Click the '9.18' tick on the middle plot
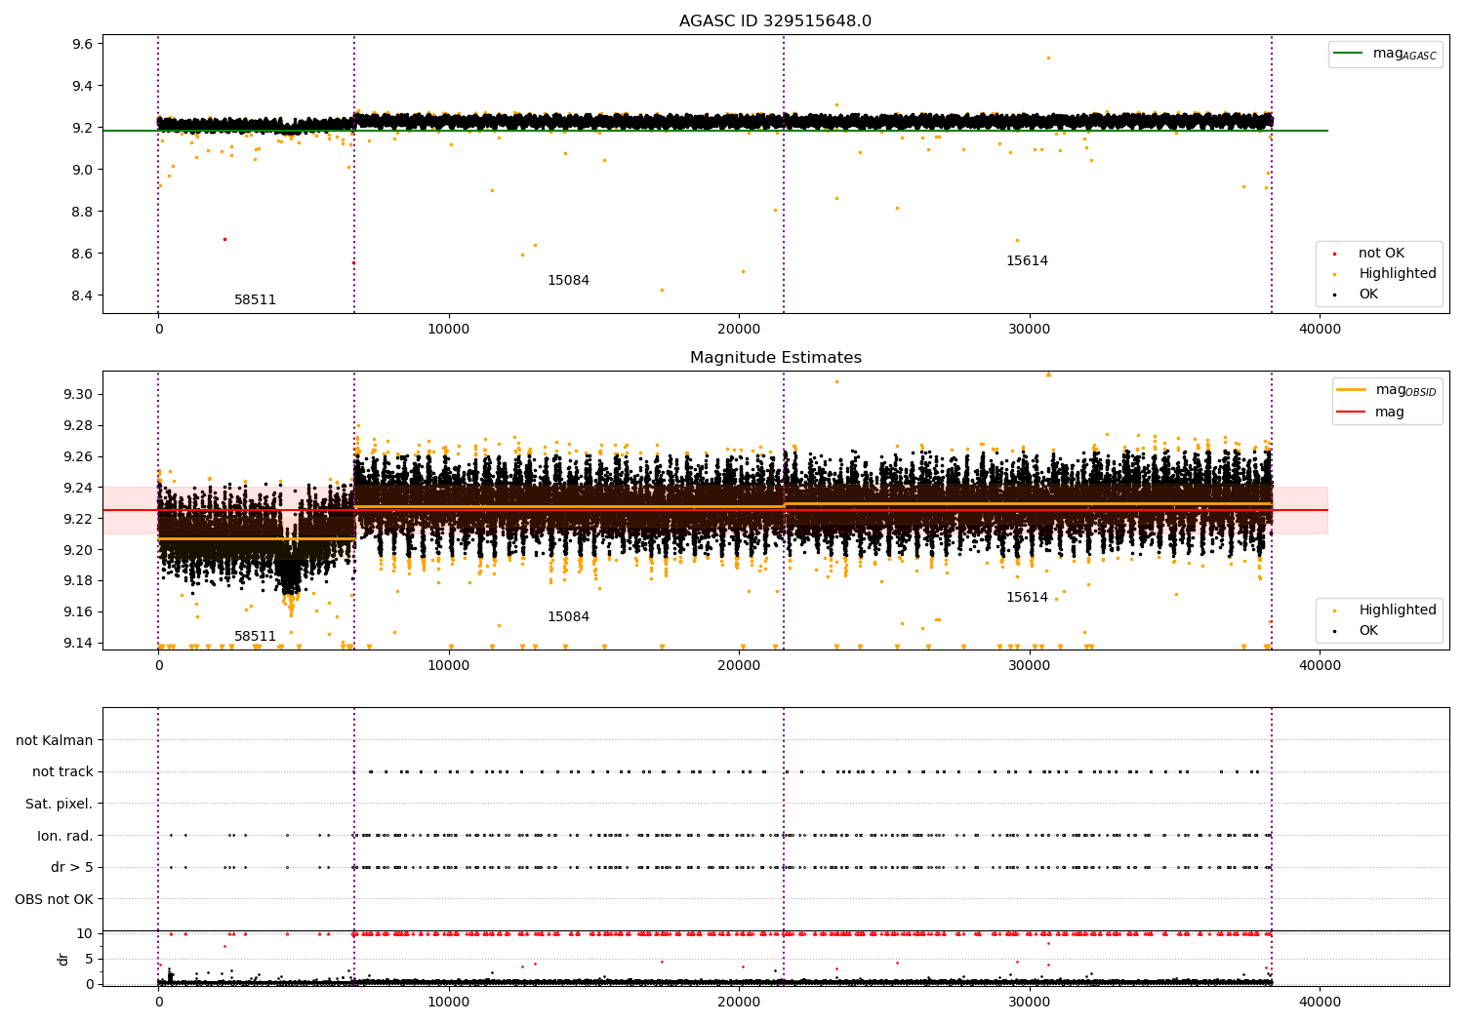 [78, 581]
